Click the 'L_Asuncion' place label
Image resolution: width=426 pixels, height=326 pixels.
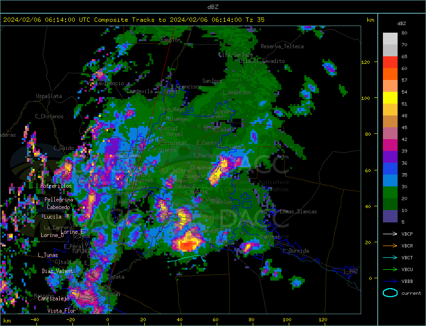[237, 92]
